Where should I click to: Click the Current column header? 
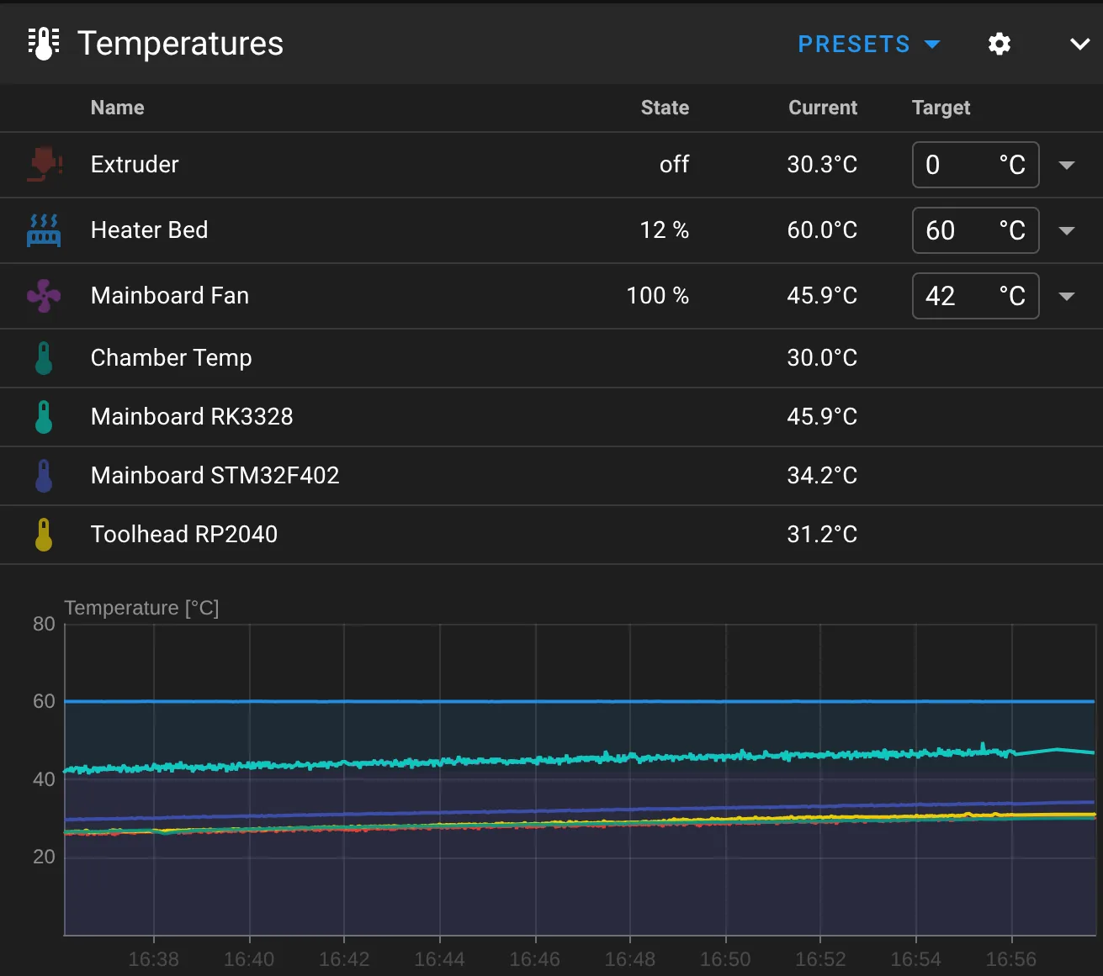click(x=822, y=108)
